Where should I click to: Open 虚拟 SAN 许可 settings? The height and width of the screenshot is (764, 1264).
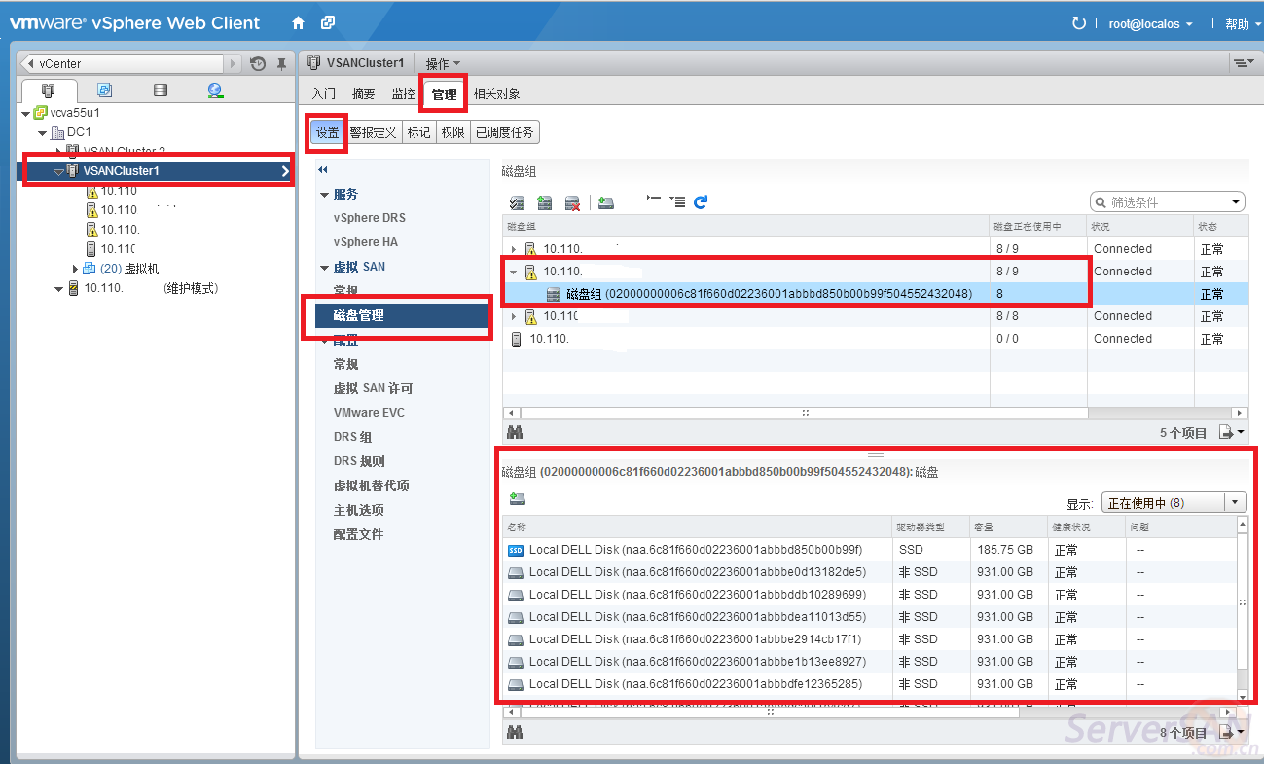373,388
